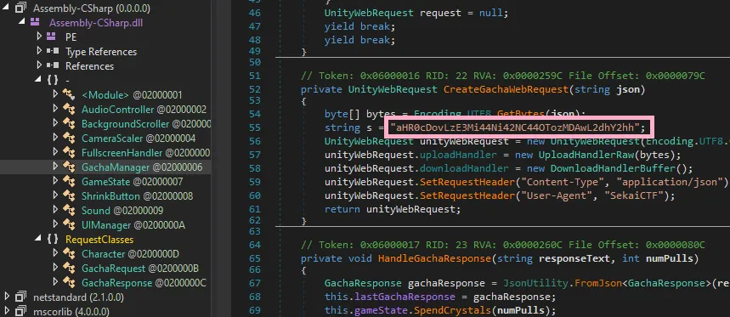The width and height of the screenshot is (730, 317).
Task: Click the mscorlib assembly icon
Action: point(20,311)
